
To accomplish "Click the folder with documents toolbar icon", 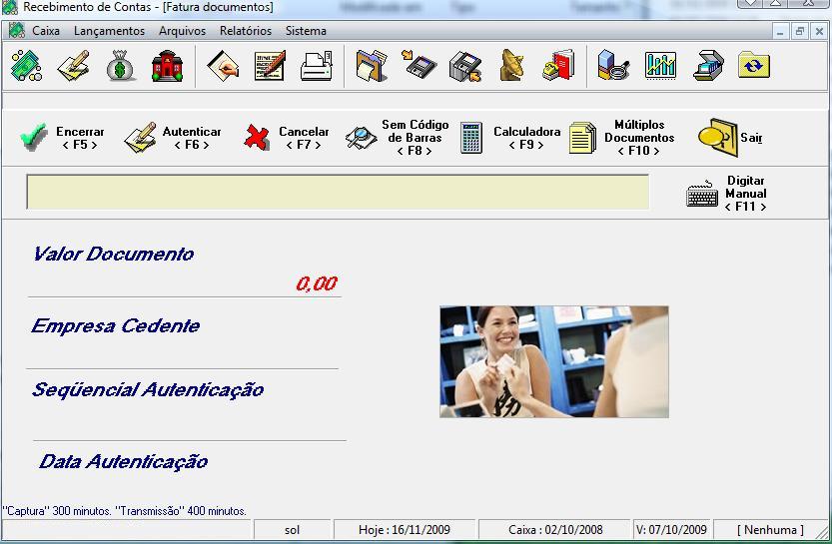I will point(372,66).
